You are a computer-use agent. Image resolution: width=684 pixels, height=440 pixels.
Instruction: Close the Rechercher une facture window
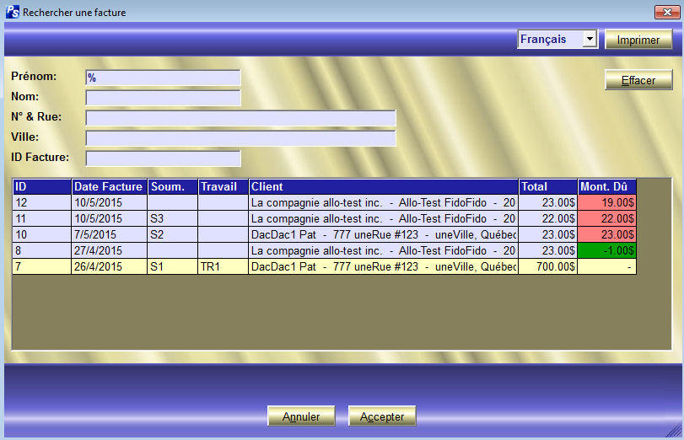pos(667,12)
